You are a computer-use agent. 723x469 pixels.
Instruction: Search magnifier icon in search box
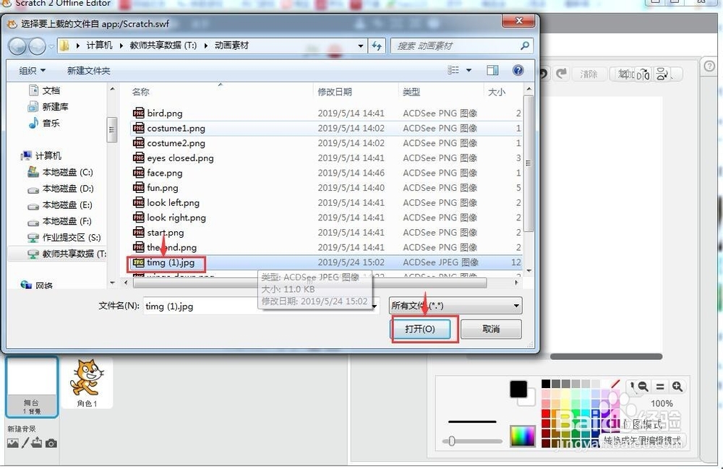coord(524,46)
